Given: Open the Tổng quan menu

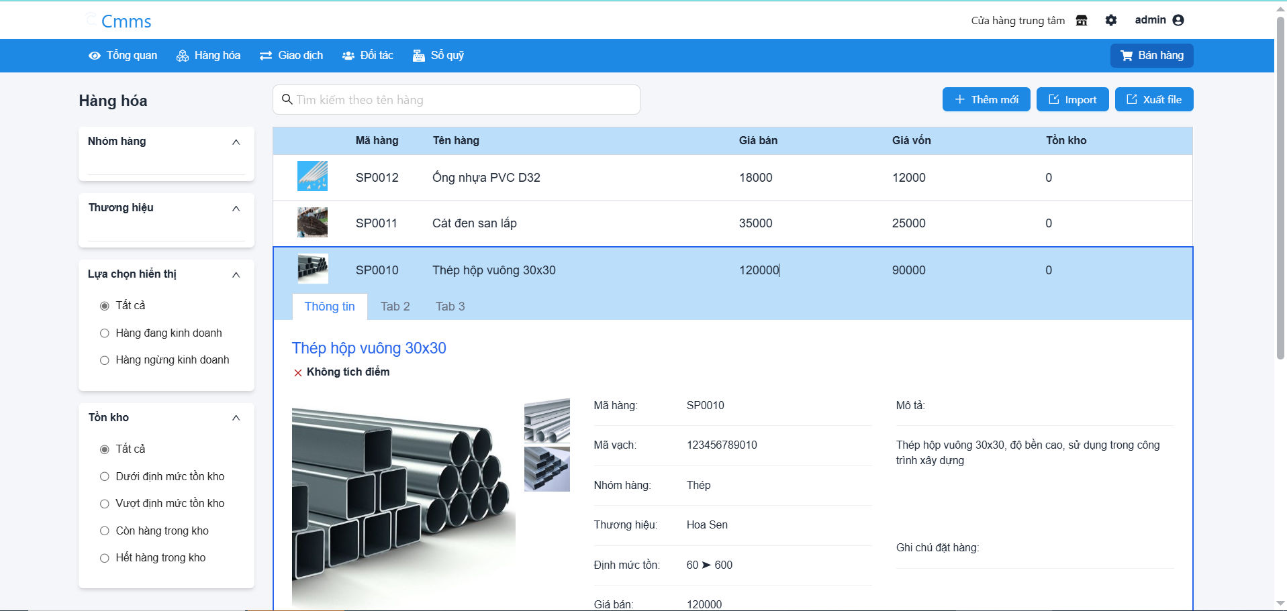Looking at the screenshot, I should 123,55.
